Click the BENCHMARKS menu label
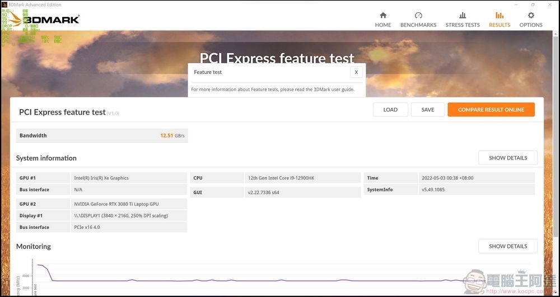 [x=418, y=25]
